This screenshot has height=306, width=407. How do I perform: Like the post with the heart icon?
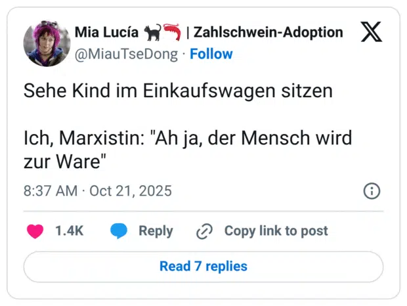point(35,231)
